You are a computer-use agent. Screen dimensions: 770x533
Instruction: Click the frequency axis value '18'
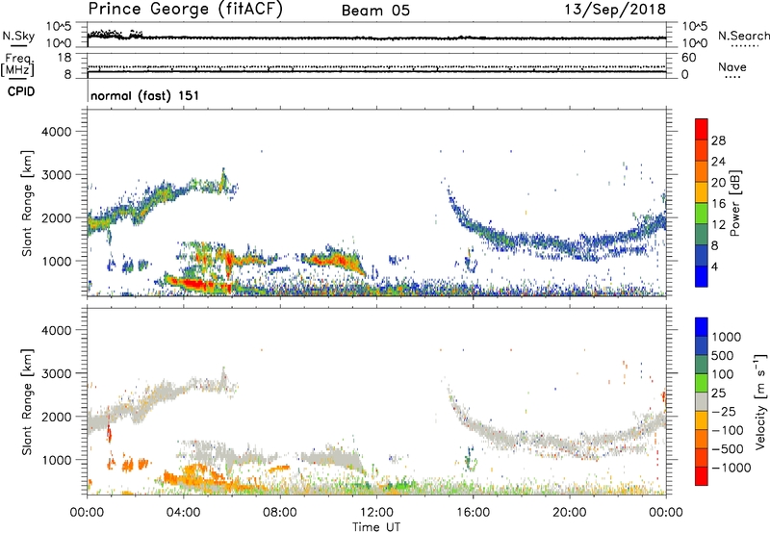[x=64, y=58]
